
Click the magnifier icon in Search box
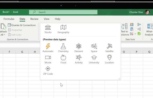34,12
